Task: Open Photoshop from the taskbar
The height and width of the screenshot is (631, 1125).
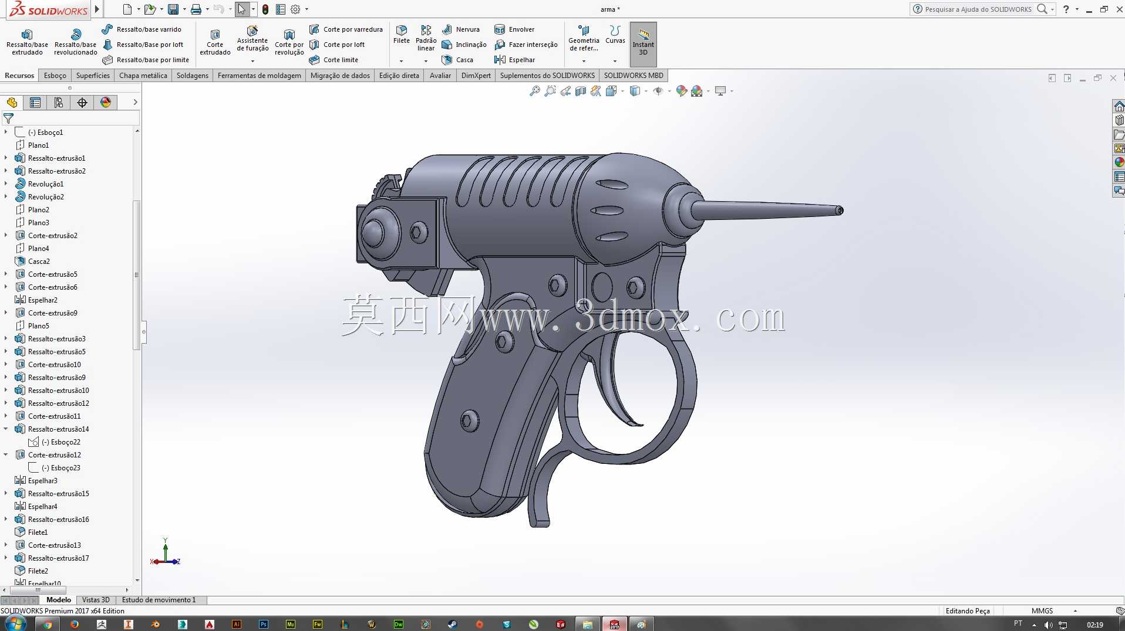Action: [x=264, y=624]
